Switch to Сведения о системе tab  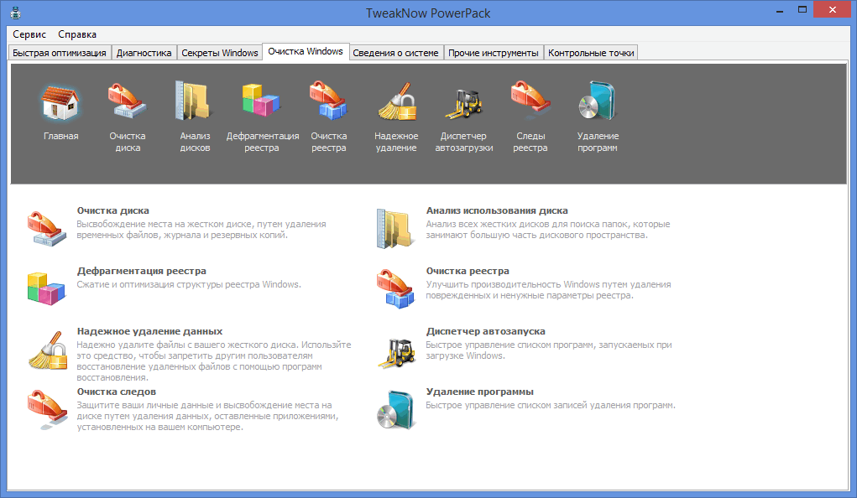coord(395,53)
